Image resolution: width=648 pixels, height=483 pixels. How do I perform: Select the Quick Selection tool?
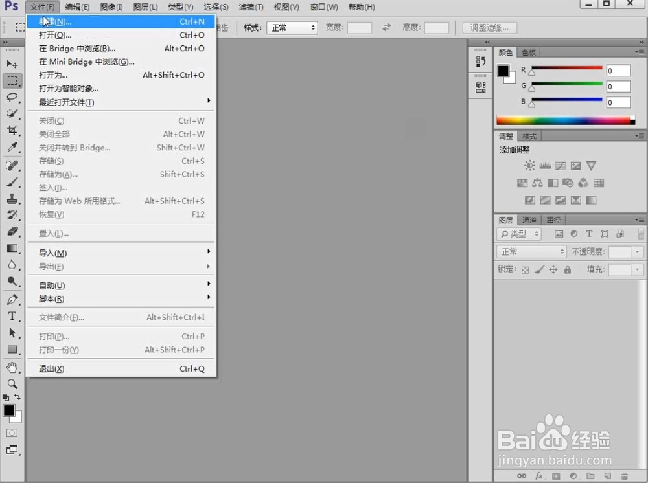(12, 113)
